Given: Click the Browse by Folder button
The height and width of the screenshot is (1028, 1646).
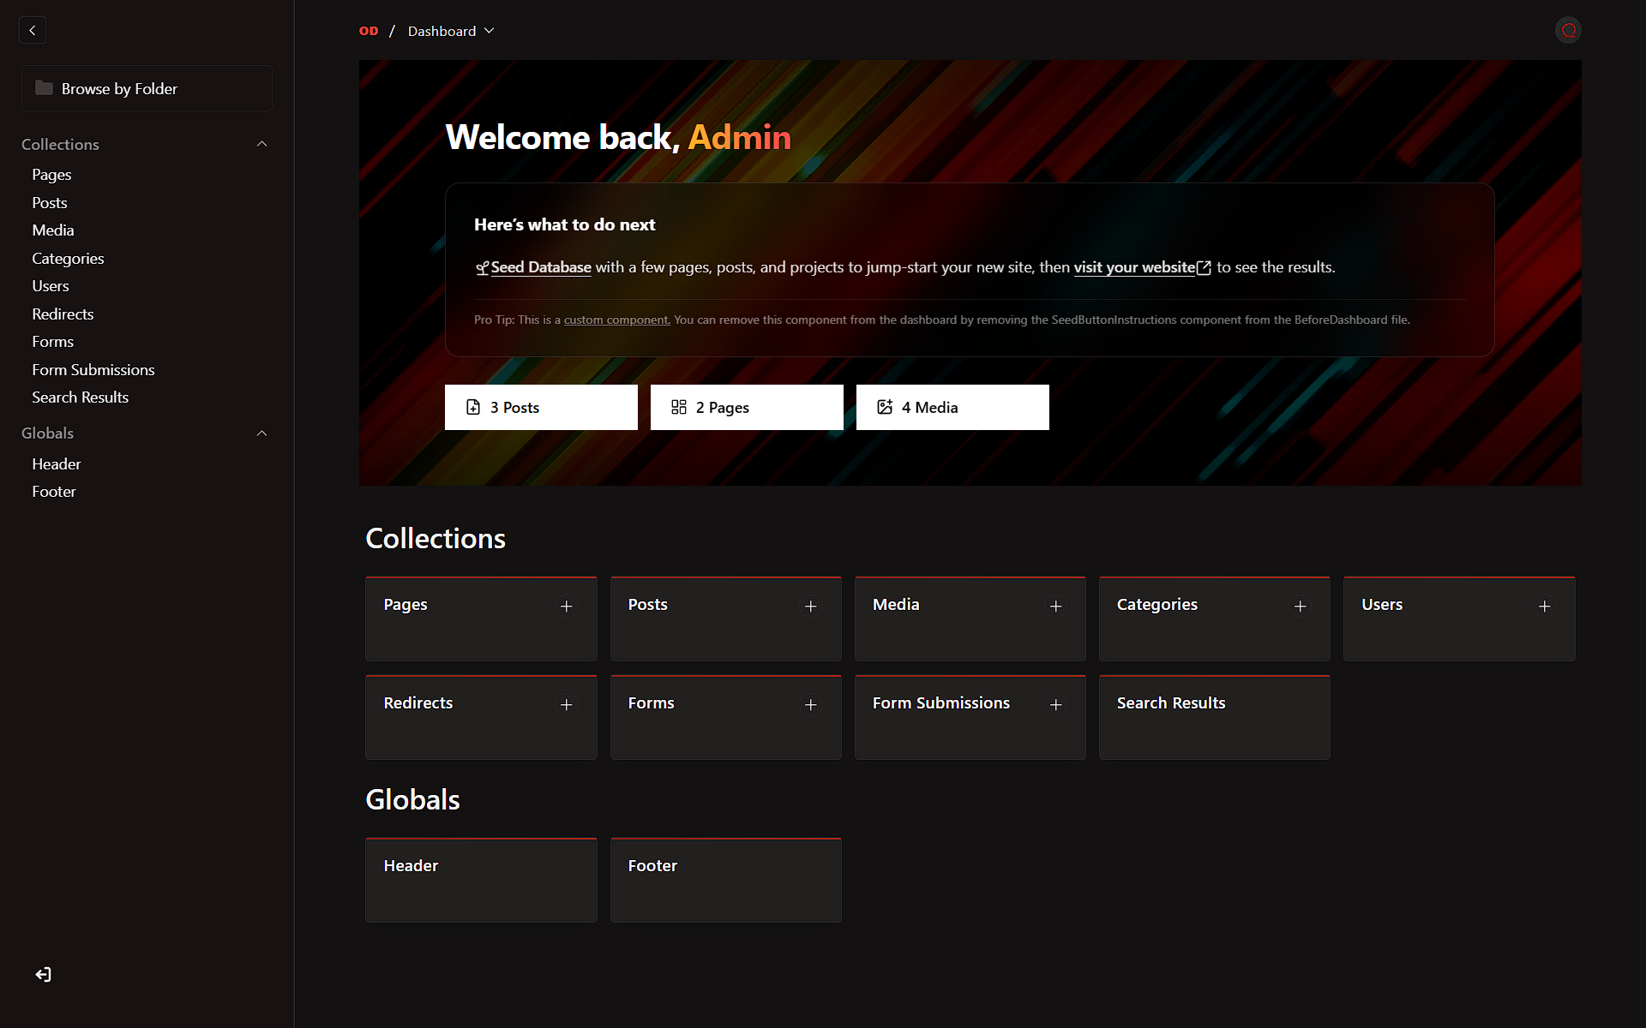Looking at the screenshot, I should (x=147, y=88).
